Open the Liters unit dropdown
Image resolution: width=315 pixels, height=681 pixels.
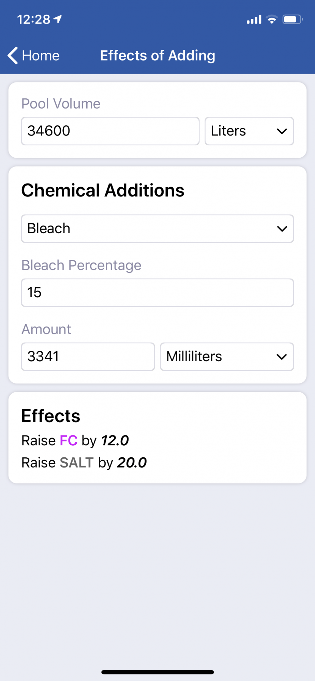tap(249, 131)
